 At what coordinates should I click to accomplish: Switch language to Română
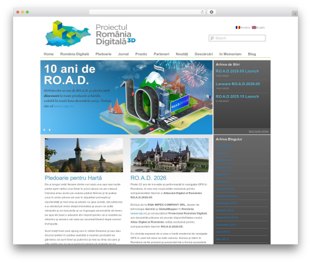tap(246, 27)
